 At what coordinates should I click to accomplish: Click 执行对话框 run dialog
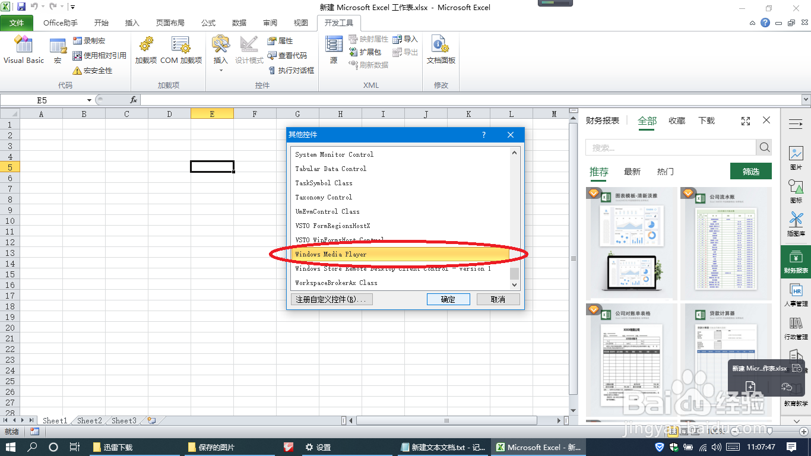(290, 71)
